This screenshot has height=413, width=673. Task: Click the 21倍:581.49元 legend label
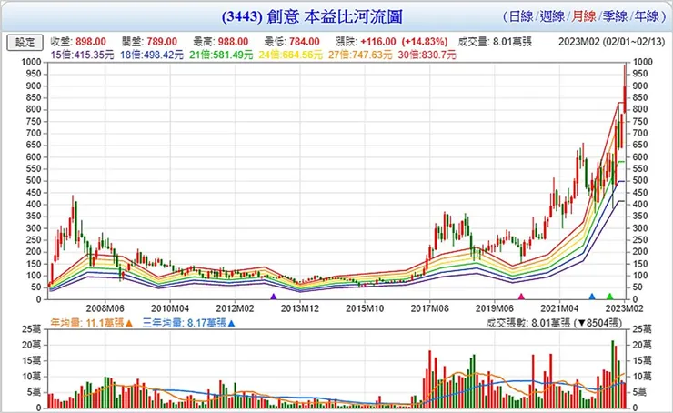221,55
